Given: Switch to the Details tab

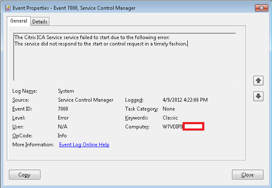Looking at the screenshot, I should (x=40, y=22).
